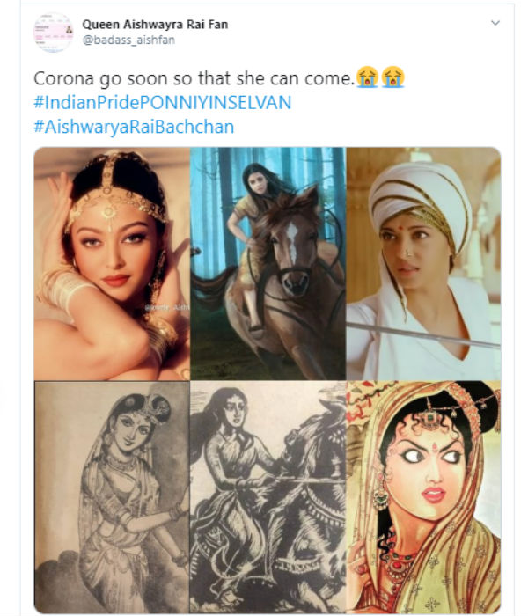Open photo of woman riding a horse
Image resolution: width=528 pixels, height=616 pixels.
[x=268, y=262]
